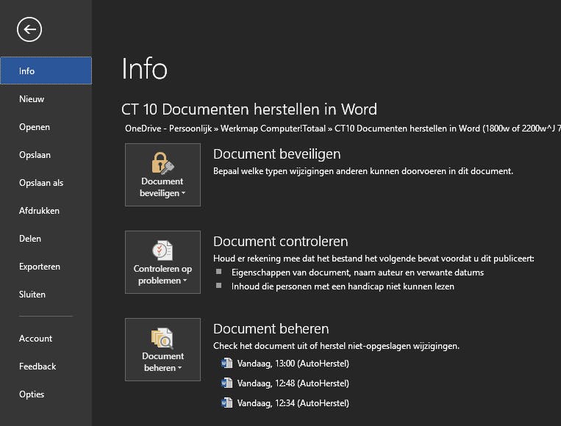Click the padlock icon for Document beveiligen
Image resolution: width=561 pixels, height=426 pixels.
(x=162, y=163)
